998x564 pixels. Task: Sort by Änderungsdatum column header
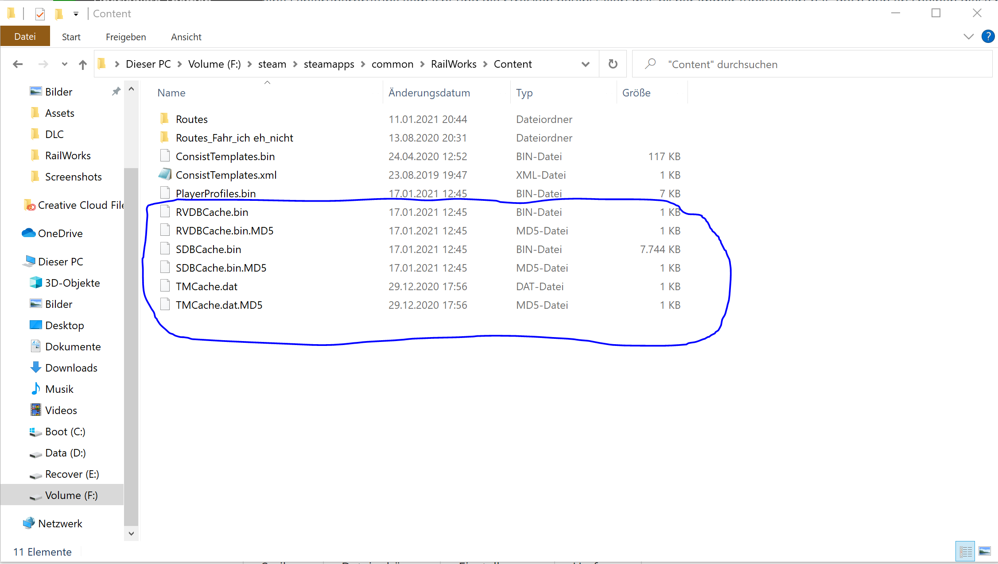tap(429, 92)
